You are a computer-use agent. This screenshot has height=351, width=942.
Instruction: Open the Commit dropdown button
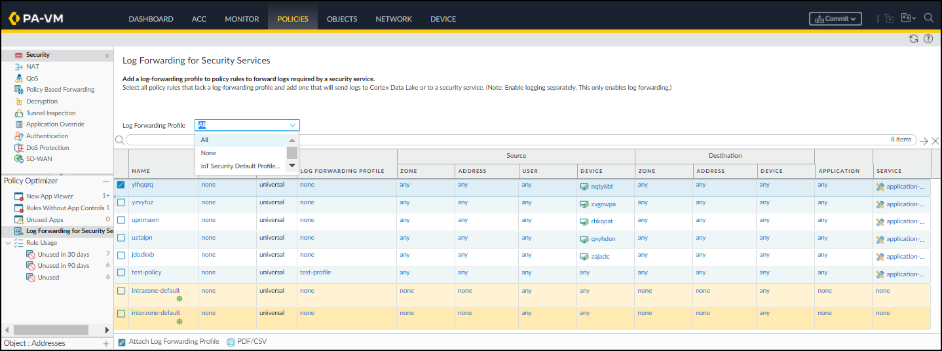click(x=835, y=19)
